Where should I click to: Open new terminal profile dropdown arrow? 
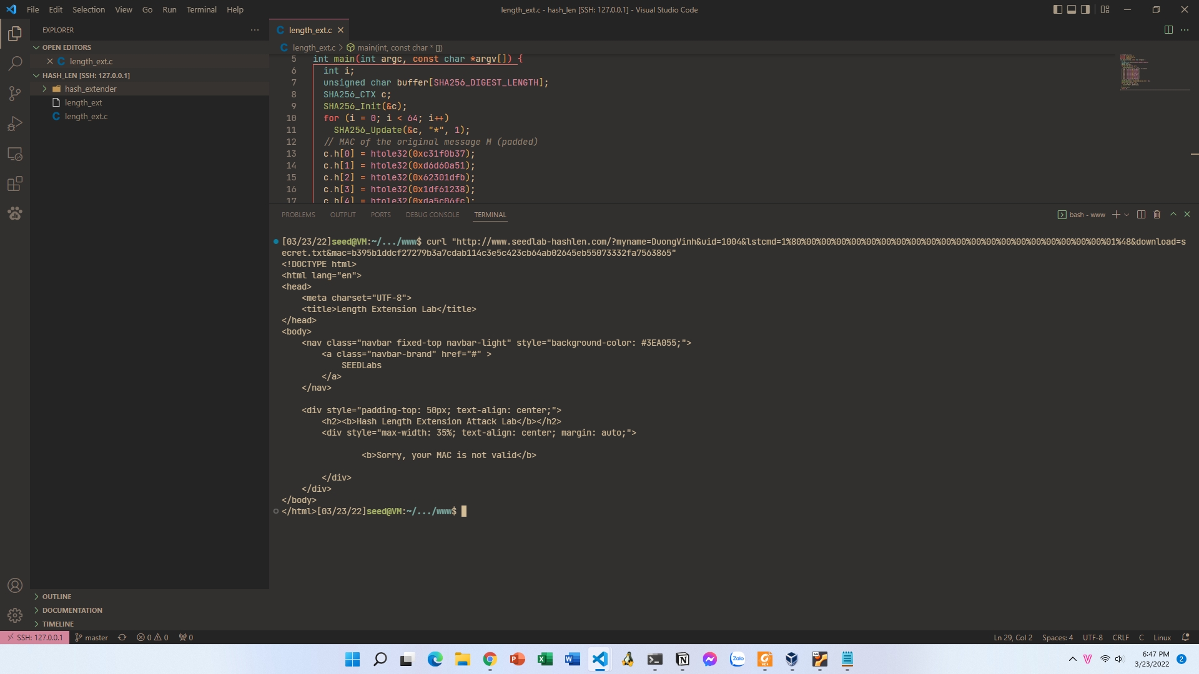click(x=1127, y=215)
